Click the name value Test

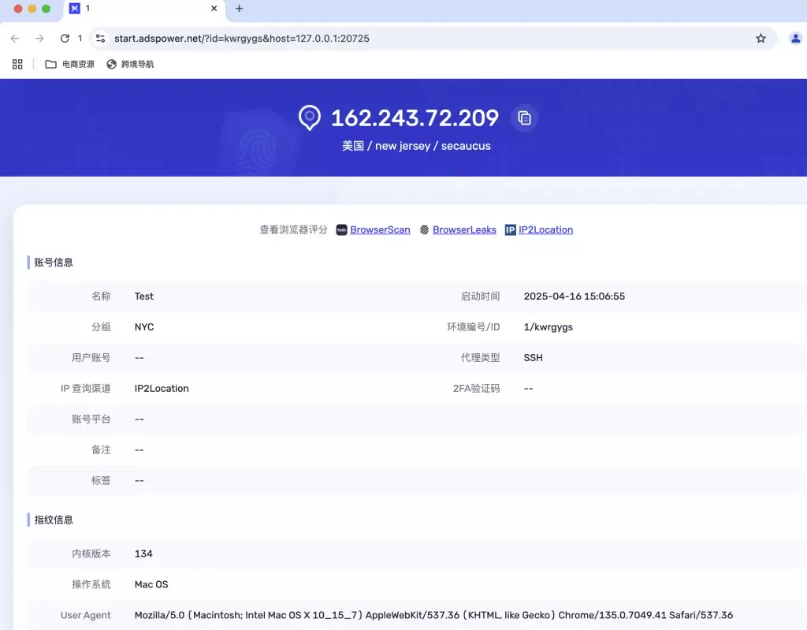[144, 296]
